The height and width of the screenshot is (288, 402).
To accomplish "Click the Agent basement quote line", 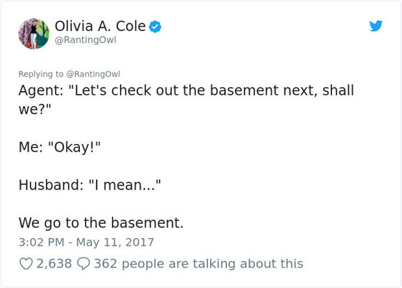I will (x=186, y=100).
